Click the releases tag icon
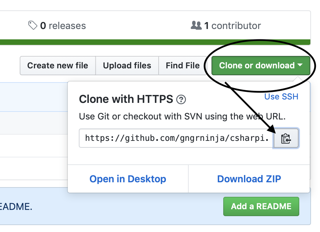This screenshot has width=320, height=232. click(32, 26)
